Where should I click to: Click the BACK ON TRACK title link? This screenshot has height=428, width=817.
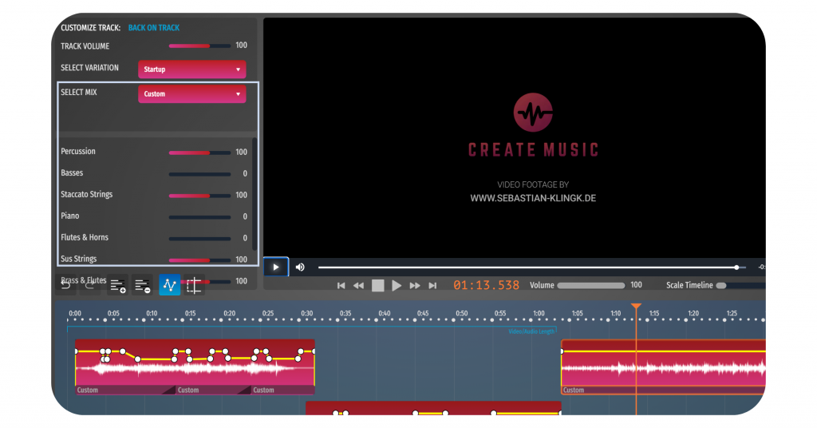[154, 28]
